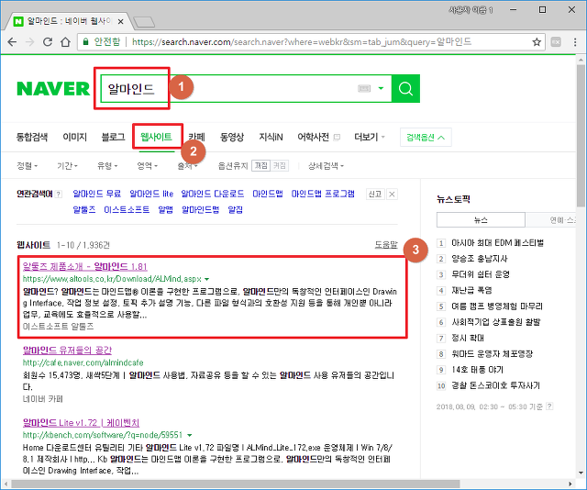The height and width of the screenshot is (490, 587).
Task: Select the 어학사전 tab
Action: click(313, 137)
